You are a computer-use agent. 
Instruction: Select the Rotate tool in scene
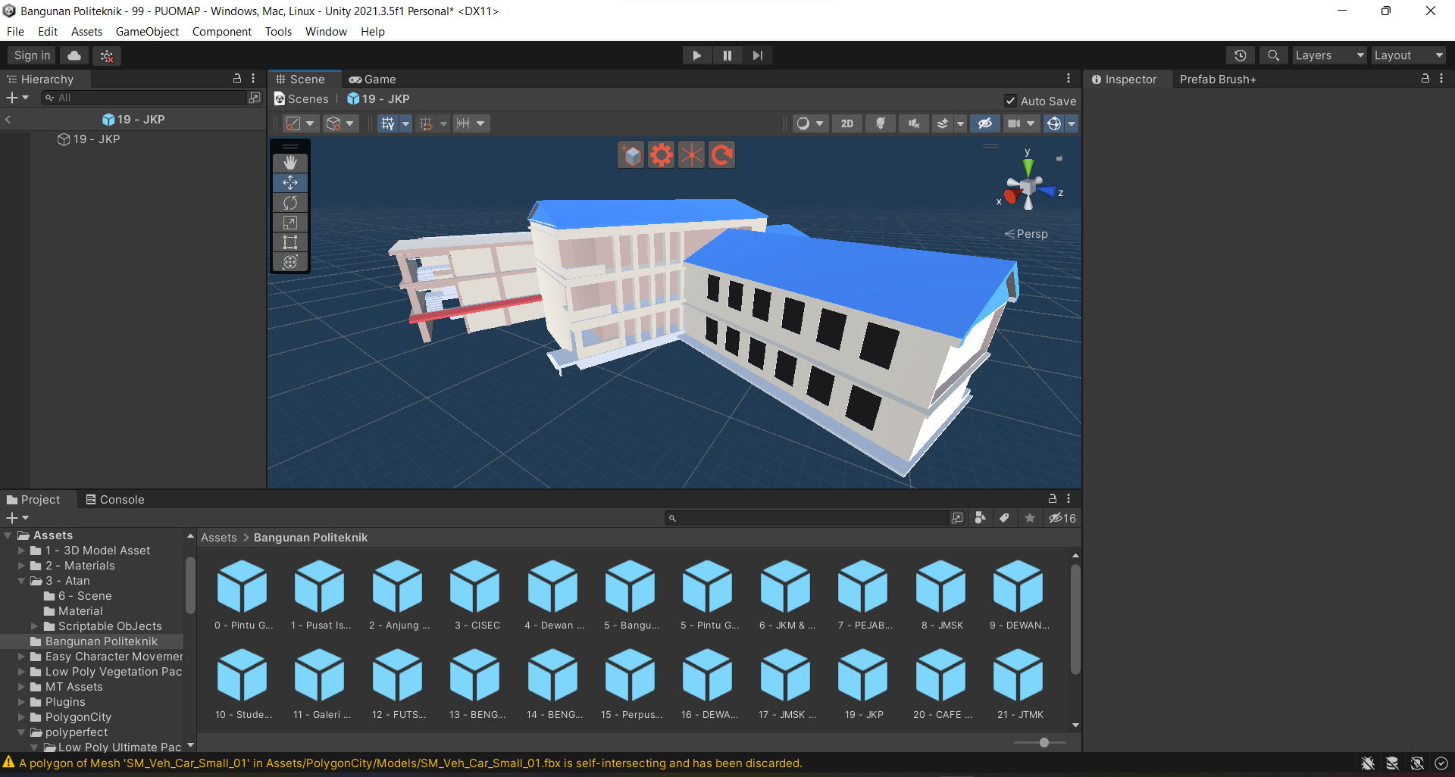point(290,203)
